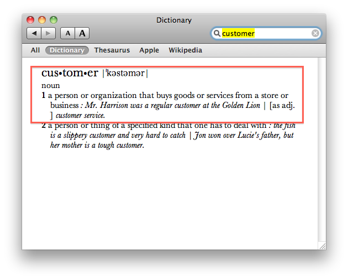
Task: Switch to the Thesaurus tab
Action: click(x=112, y=50)
